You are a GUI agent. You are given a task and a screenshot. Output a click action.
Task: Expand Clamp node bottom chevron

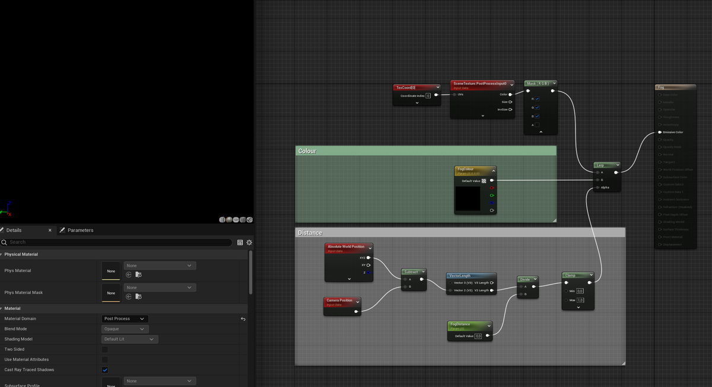coord(578,307)
